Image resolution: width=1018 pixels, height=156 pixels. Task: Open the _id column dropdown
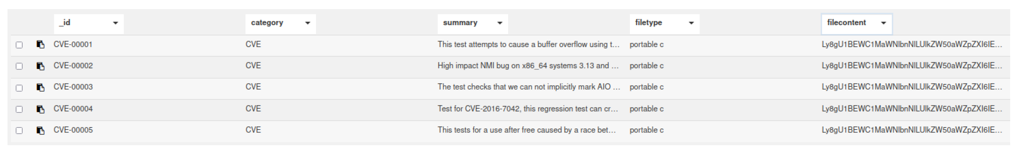tap(116, 23)
